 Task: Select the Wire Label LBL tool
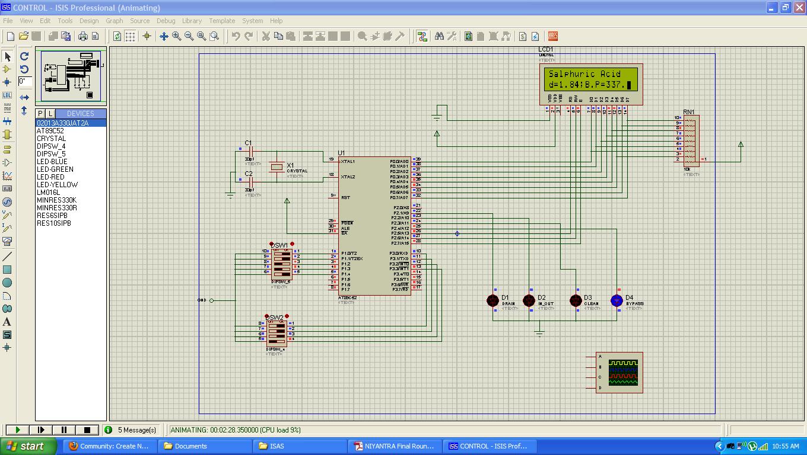tap(7, 95)
